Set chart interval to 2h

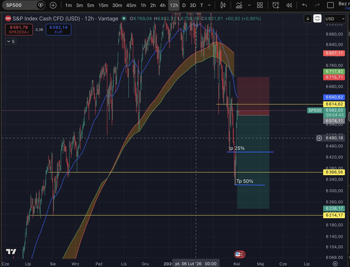click(153, 5)
